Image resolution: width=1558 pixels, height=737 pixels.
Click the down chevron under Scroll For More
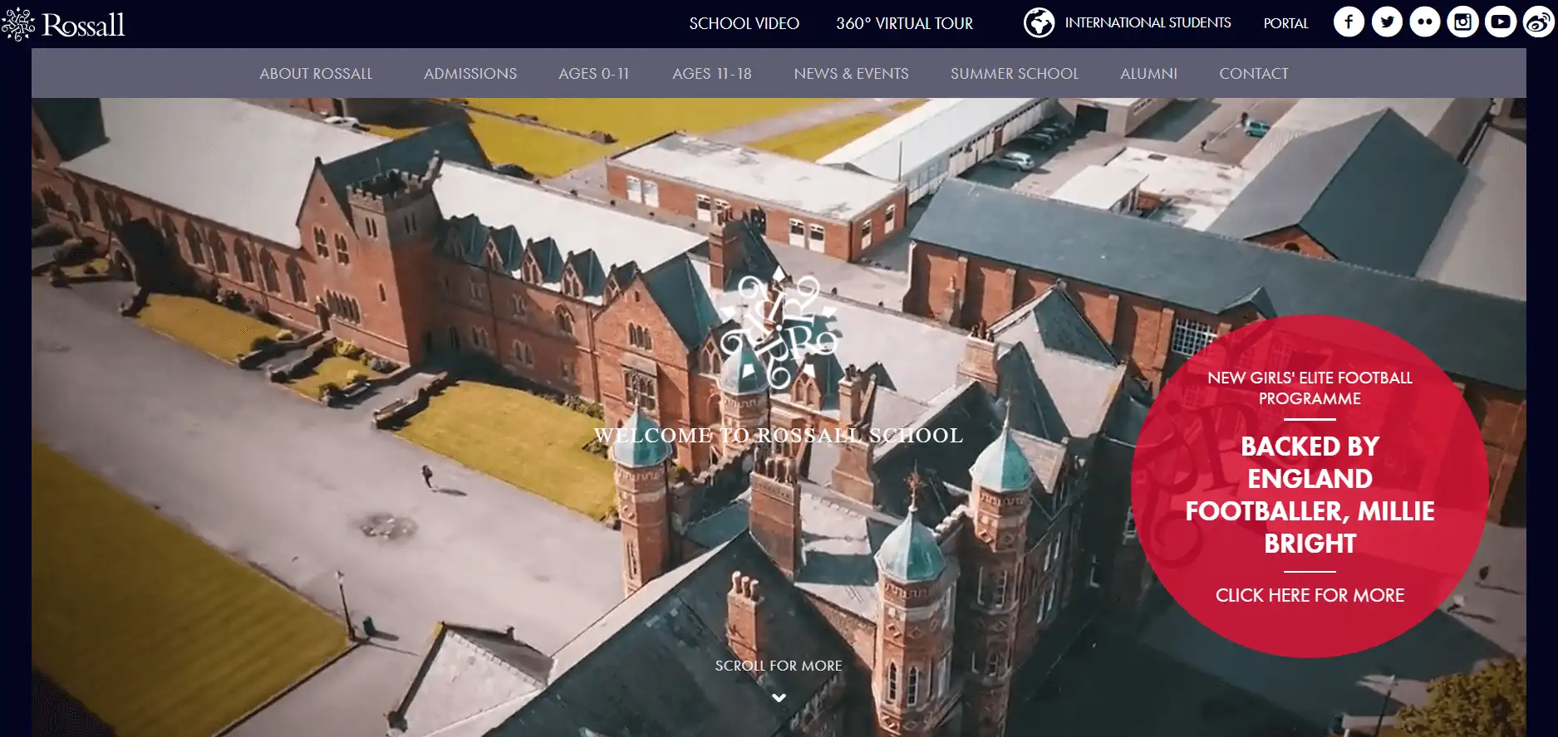click(779, 698)
